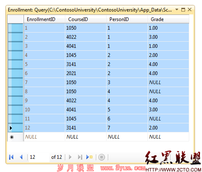Open the window position dropdown arrow
The width and height of the screenshot is (202, 172).
(177, 9)
